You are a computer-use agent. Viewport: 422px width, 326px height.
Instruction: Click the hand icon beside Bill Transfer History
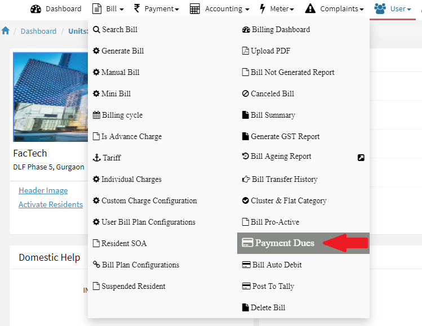pyautogui.click(x=246, y=179)
